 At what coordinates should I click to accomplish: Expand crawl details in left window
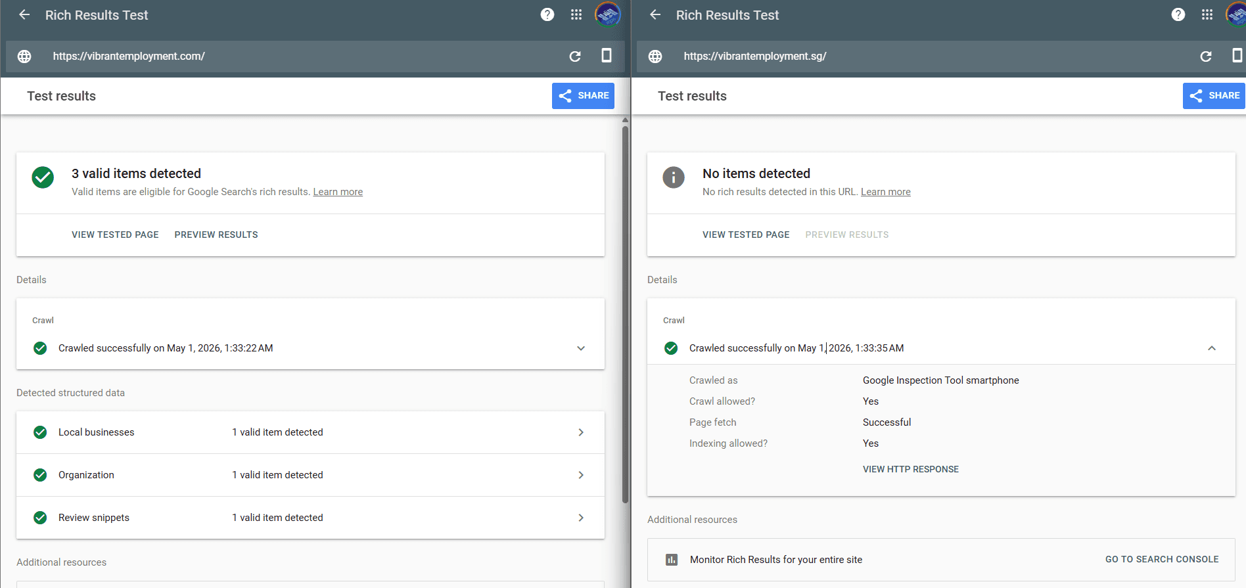581,348
